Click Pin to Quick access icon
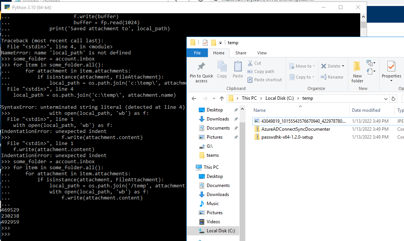Screen dimensions: 404x241 click(x=201, y=67)
